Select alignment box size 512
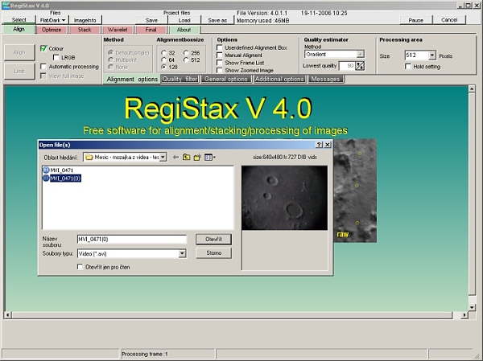The width and height of the screenshot is (483, 361). [x=186, y=60]
